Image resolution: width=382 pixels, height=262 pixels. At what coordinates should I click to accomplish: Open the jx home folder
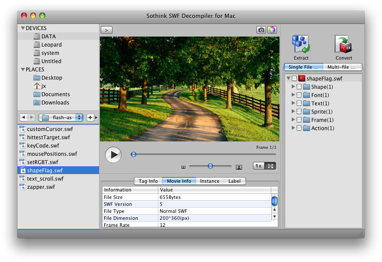[40, 86]
